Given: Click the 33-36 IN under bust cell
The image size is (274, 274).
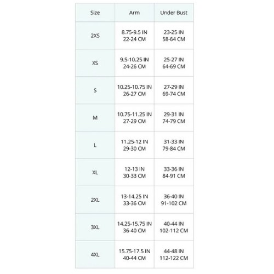Looking at the screenshot, I should coord(174,173).
